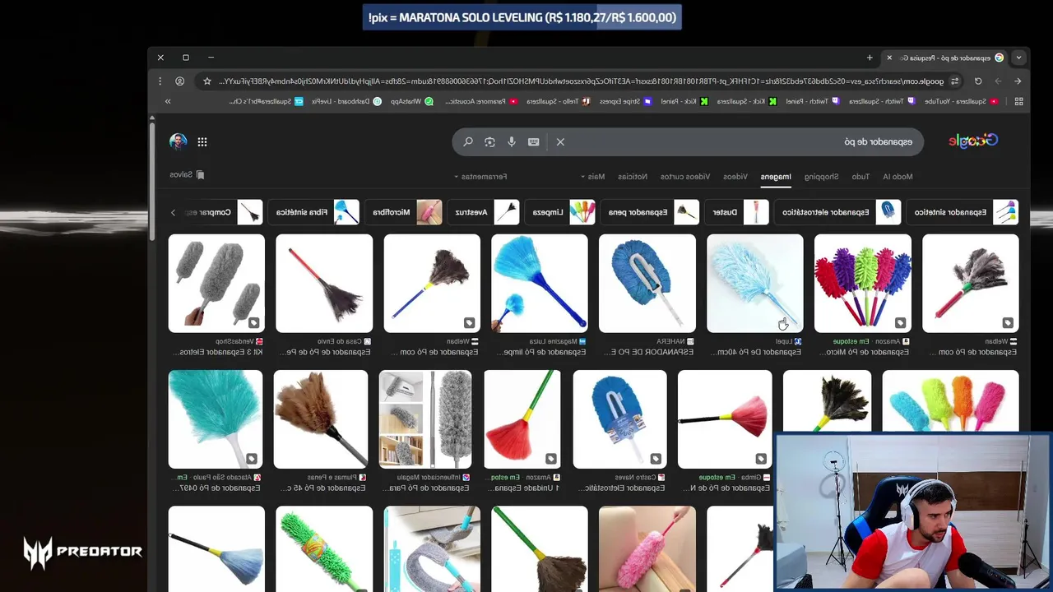
Task: Open the Paramore: Acoustic bookmark
Action: pyautogui.click(x=481, y=101)
